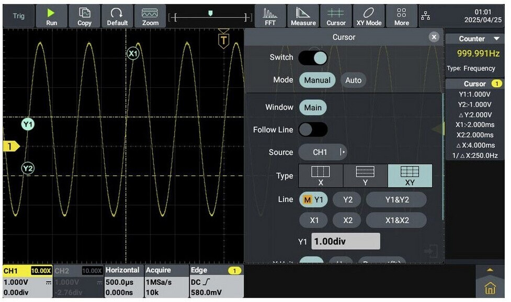Click the horizontal position slider bar
The width and height of the screenshot is (511, 302).
tap(211, 17)
